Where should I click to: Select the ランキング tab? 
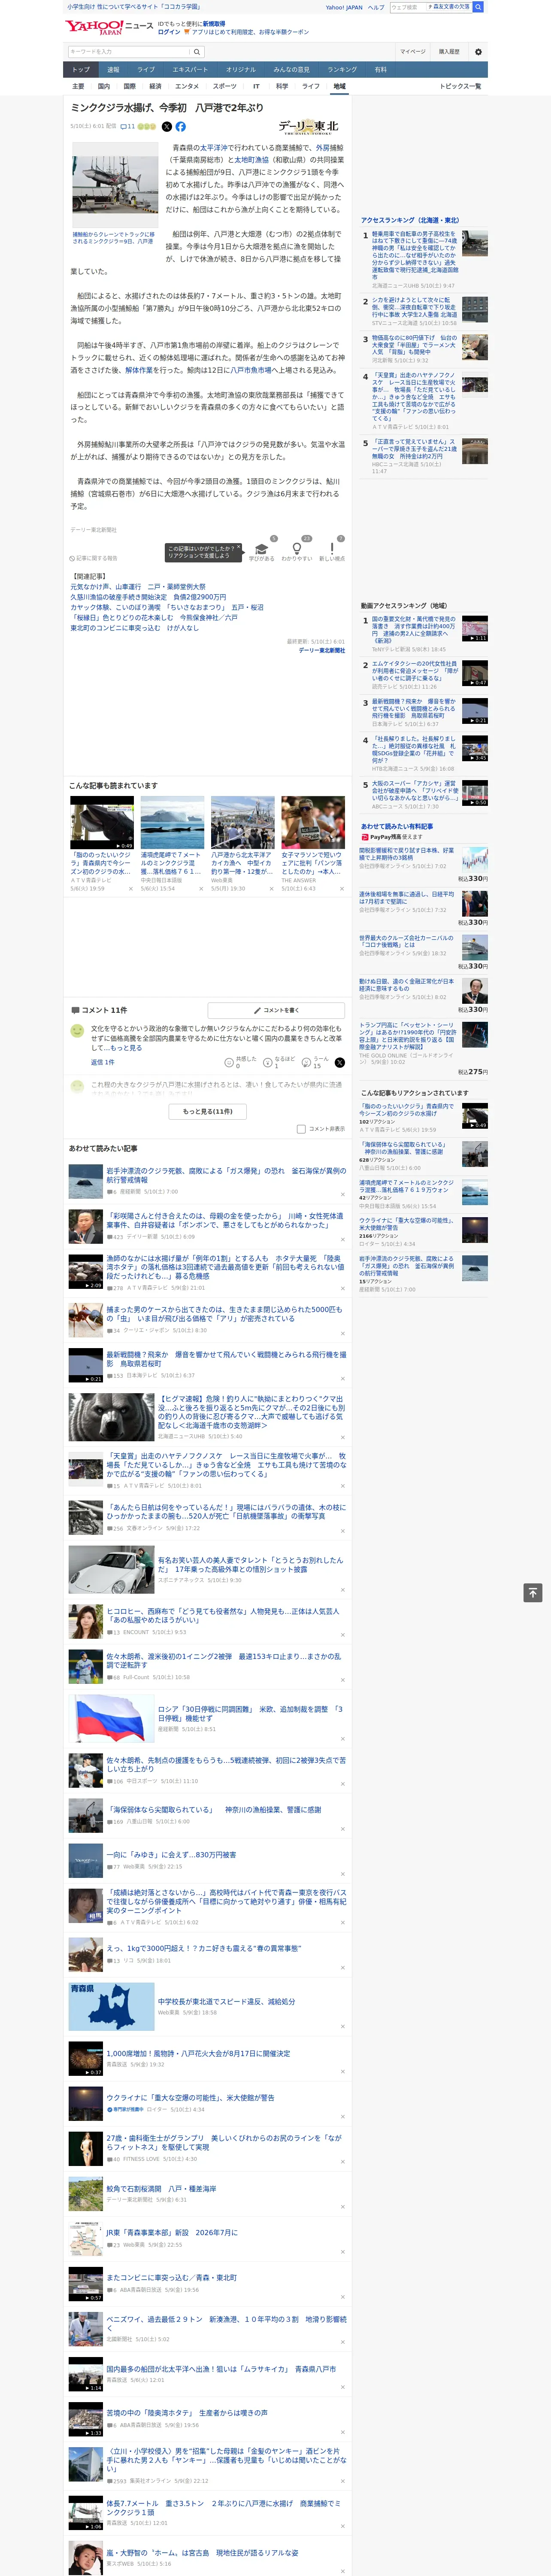[x=342, y=69]
